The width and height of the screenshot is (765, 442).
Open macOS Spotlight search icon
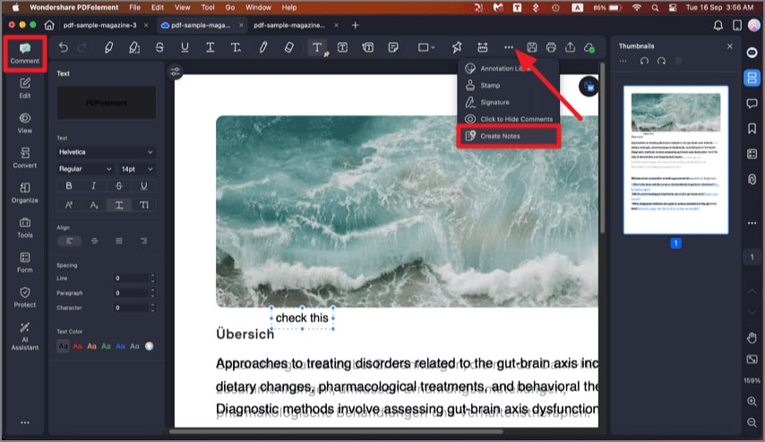(655, 7)
